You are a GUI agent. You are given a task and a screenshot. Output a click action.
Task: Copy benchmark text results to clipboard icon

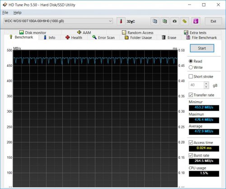(x=155, y=21)
